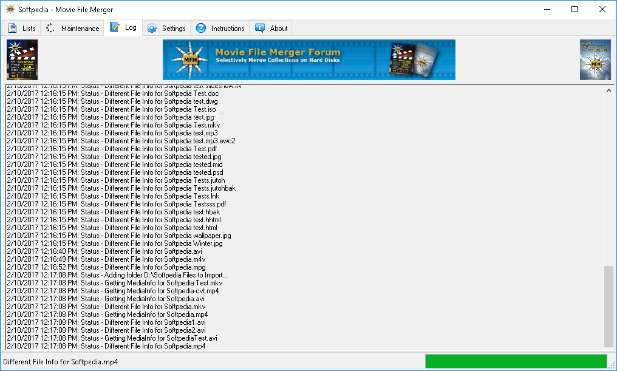Screen dimensions: 617x371
Task: Select log line for Softpedia tested.mid
Action: point(115,165)
